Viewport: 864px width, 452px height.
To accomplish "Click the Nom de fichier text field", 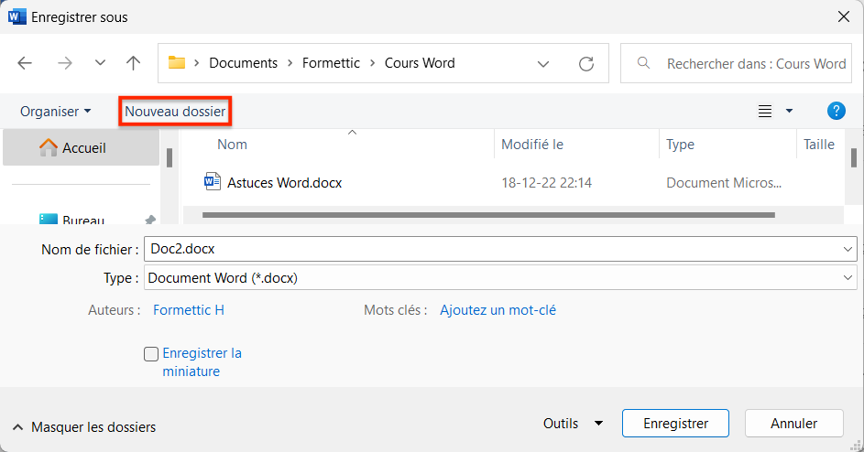I will point(490,249).
